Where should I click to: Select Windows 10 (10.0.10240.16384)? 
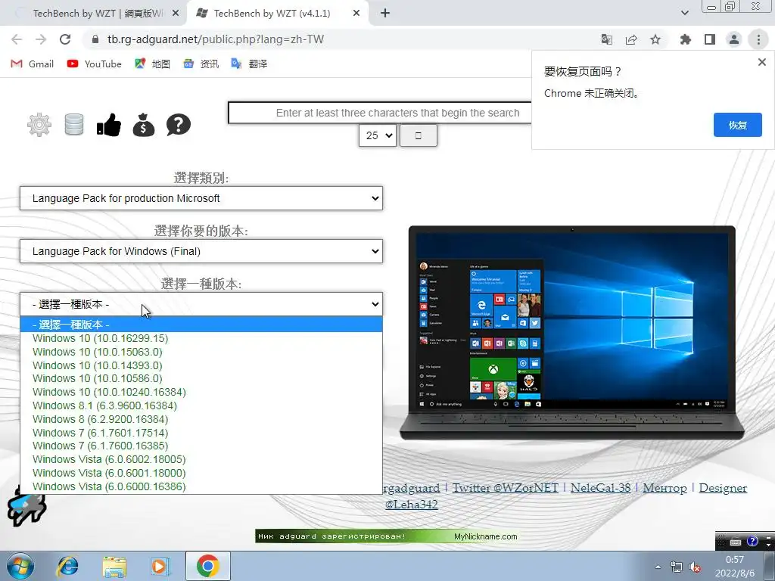pos(201,392)
